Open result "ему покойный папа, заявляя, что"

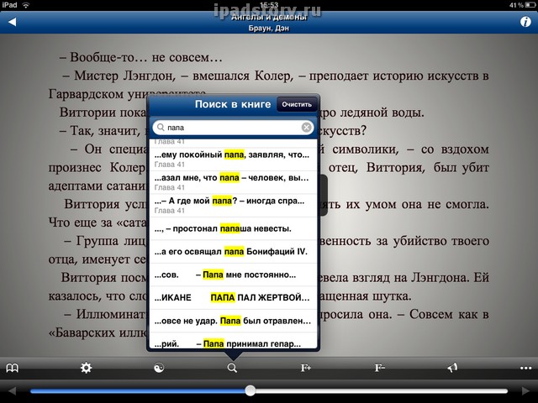tap(234, 160)
